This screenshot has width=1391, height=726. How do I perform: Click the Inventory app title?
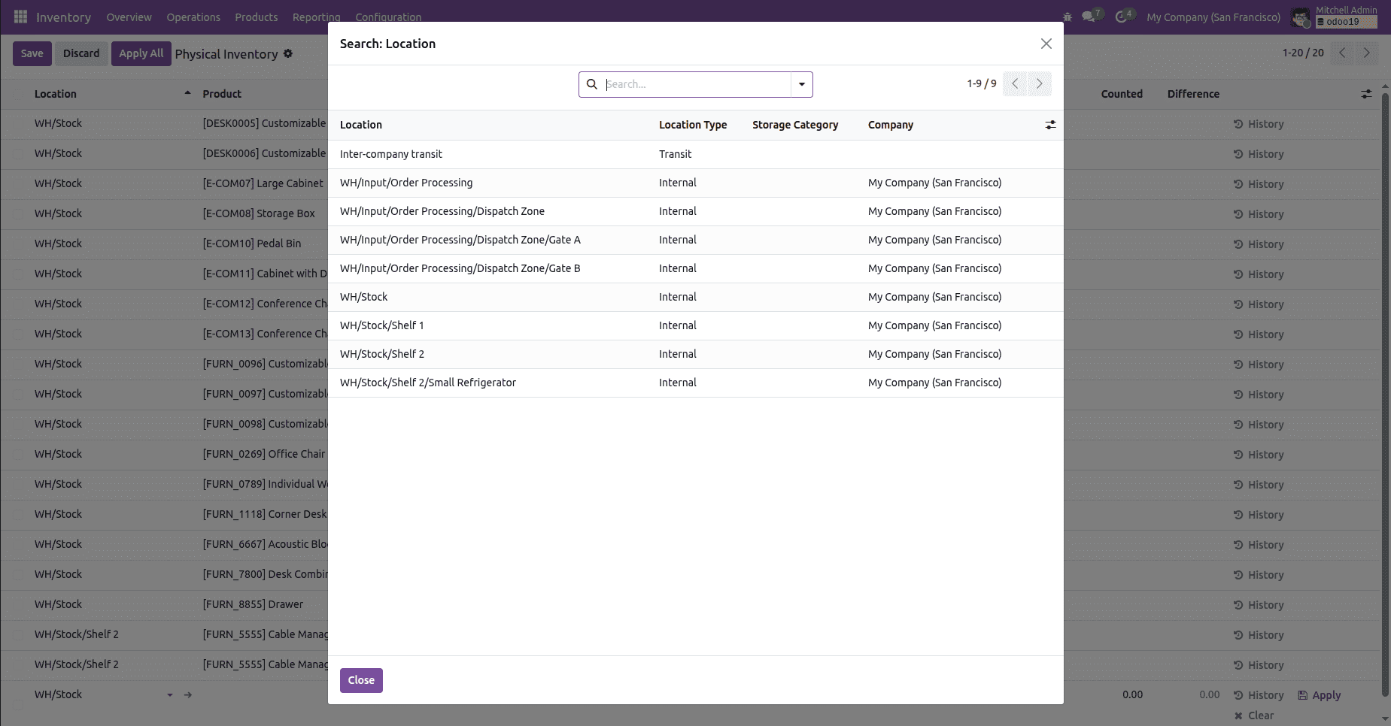[x=63, y=17]
